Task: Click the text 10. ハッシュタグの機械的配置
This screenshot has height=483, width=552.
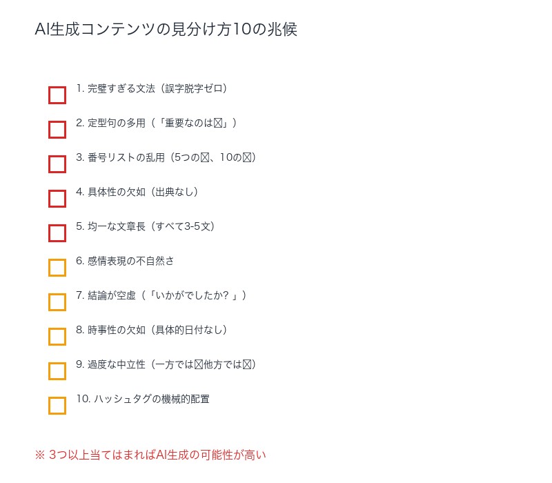Action: tap(143, 399)
